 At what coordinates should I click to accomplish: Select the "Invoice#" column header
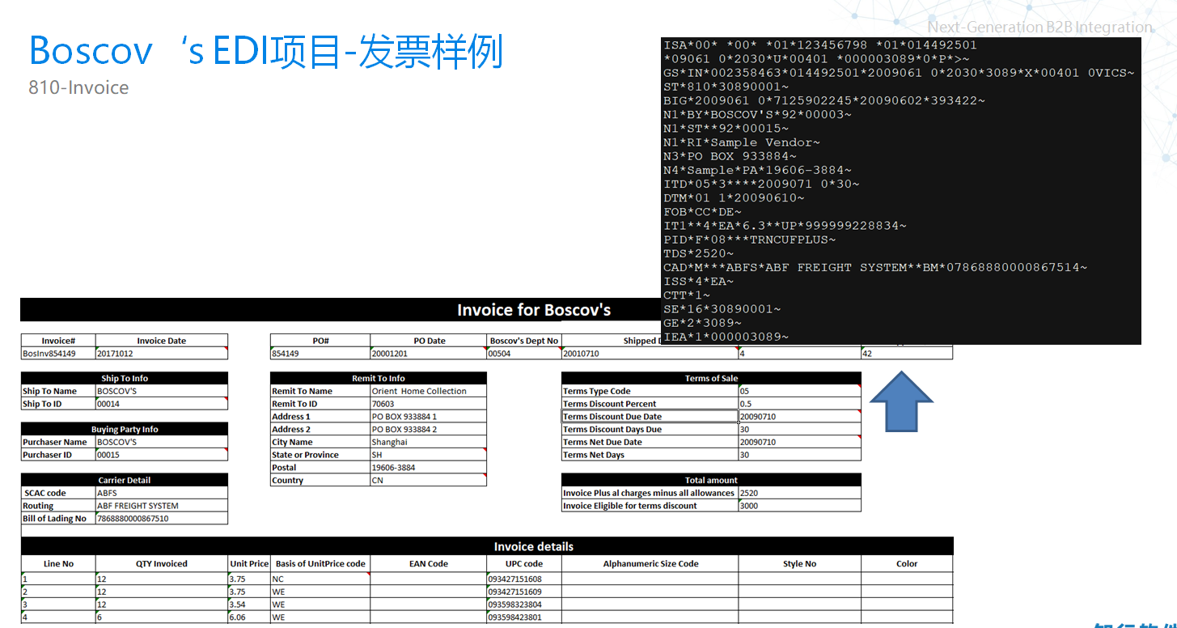coord(58,341)
